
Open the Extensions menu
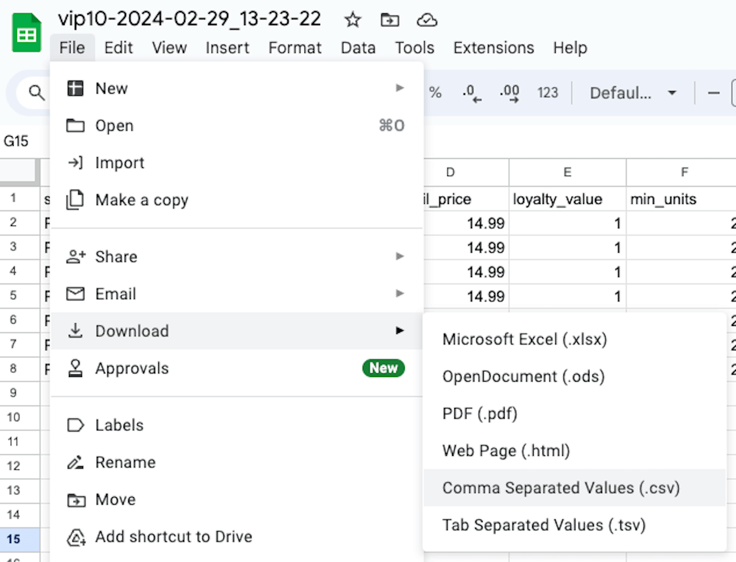point(494,48)
